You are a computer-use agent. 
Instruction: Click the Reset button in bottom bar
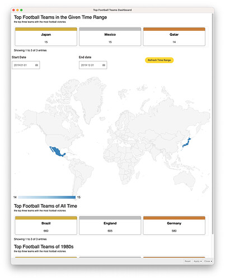click(x=187, y=261)
